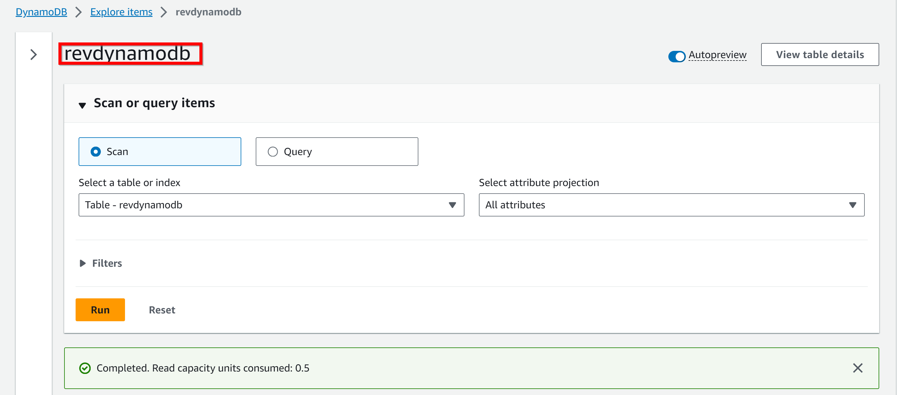
Task: Open View table details
Action: 820,55
